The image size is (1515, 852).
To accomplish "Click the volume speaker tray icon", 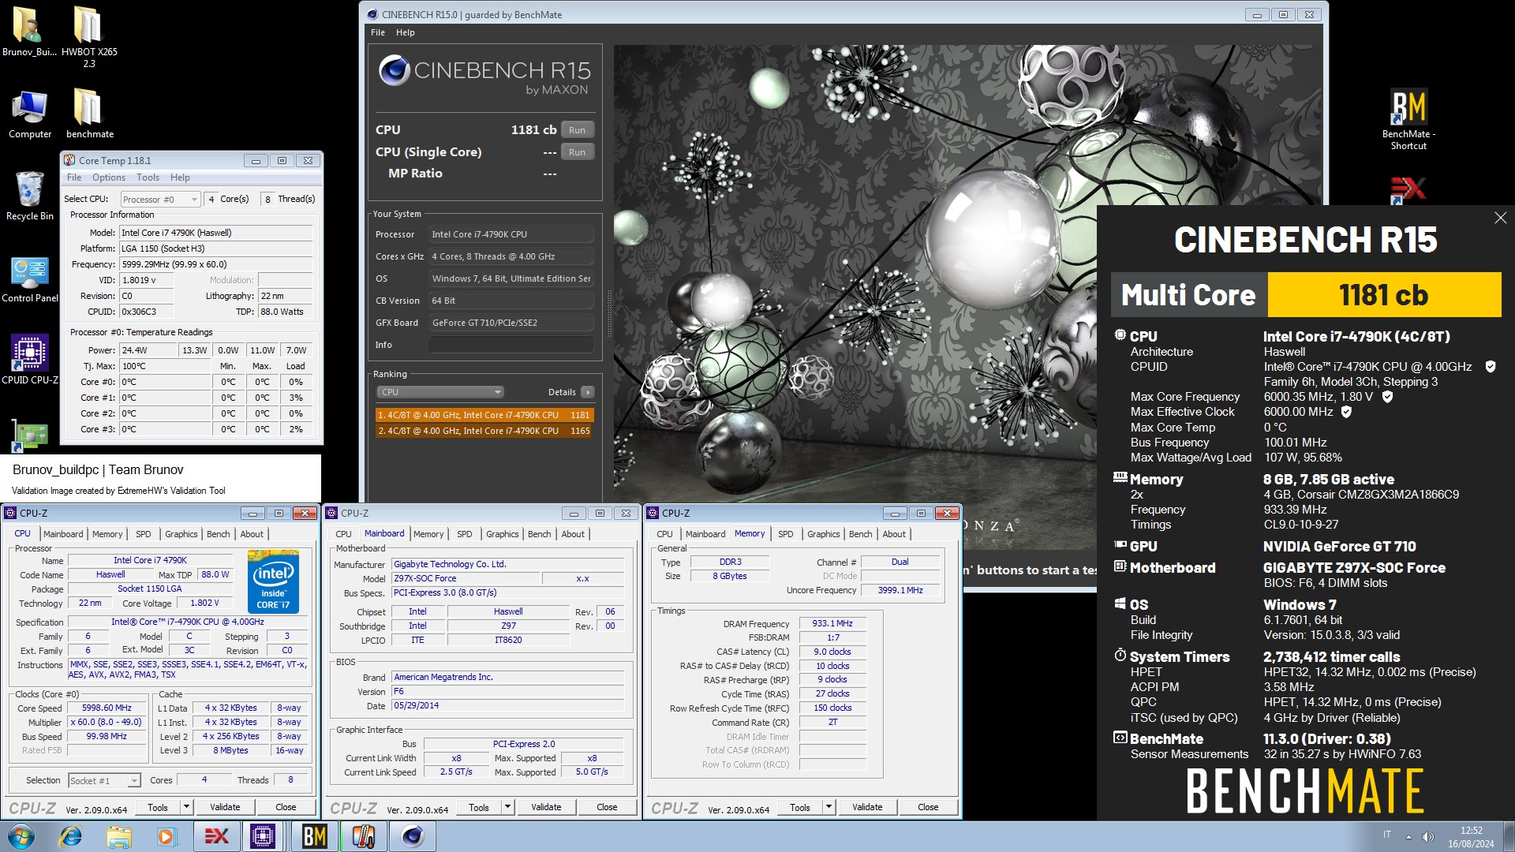I will (1427, 836).
